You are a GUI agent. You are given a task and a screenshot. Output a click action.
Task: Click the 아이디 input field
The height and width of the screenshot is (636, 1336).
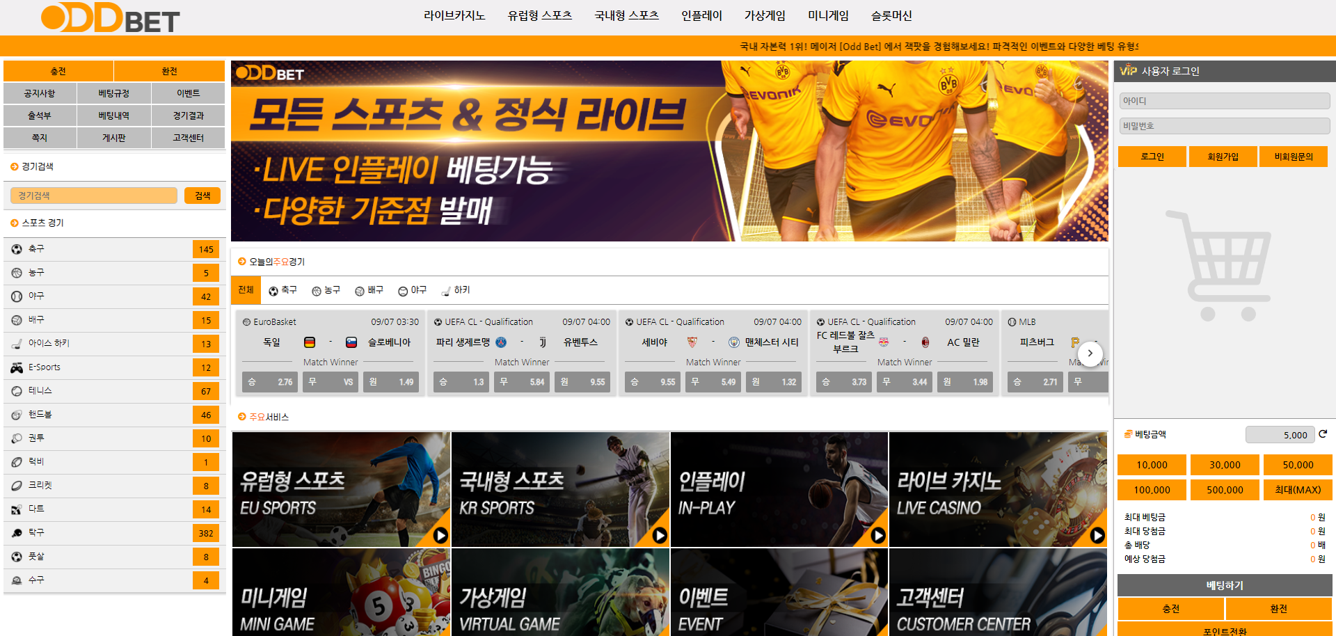[x=1225, y=101]
